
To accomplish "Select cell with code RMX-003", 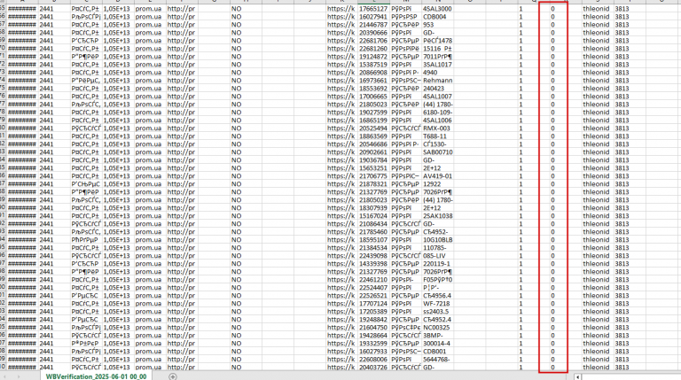I will coord(437,128).
